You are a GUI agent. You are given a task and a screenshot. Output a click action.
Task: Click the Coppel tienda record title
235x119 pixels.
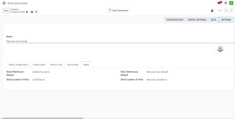click(18, 12)
